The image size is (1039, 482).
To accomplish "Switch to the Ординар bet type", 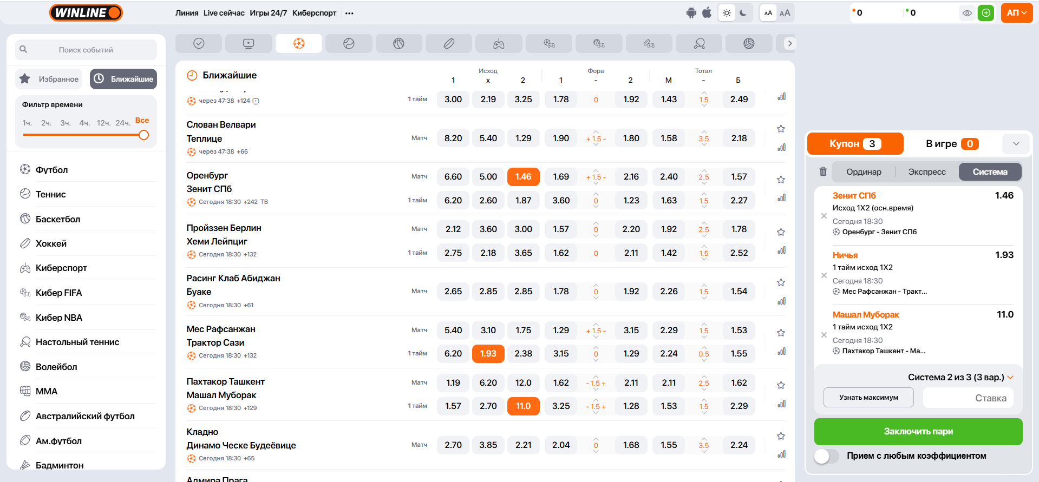I will 864,172.
